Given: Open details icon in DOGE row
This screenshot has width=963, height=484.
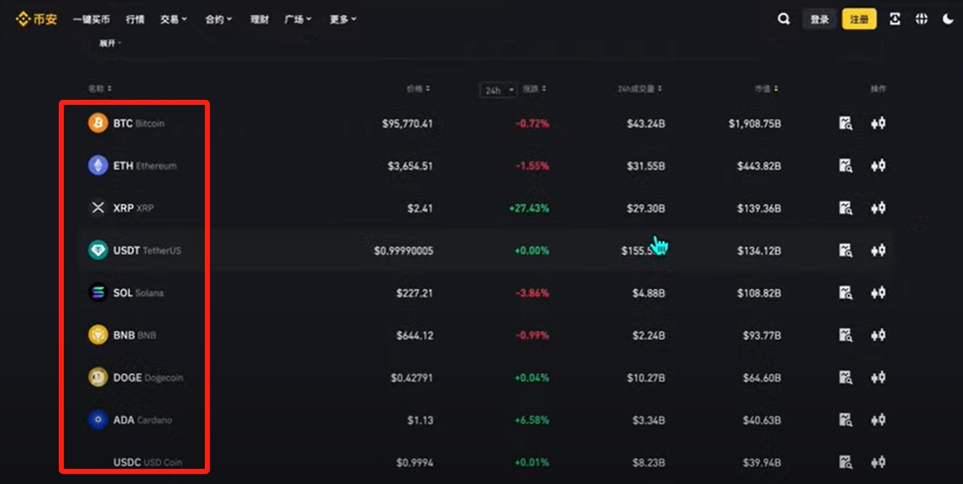Looking at the screenshot, I should pos(845,377).
